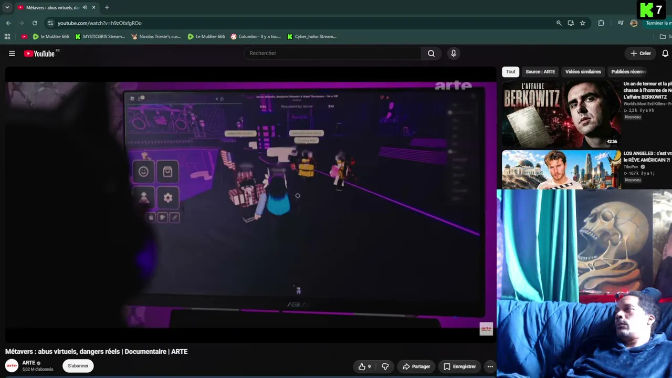The image size is (672, 378).
Task: Open the "L'affaire BERKOWITZ" video thumbnail
Action: click(561, 114)
